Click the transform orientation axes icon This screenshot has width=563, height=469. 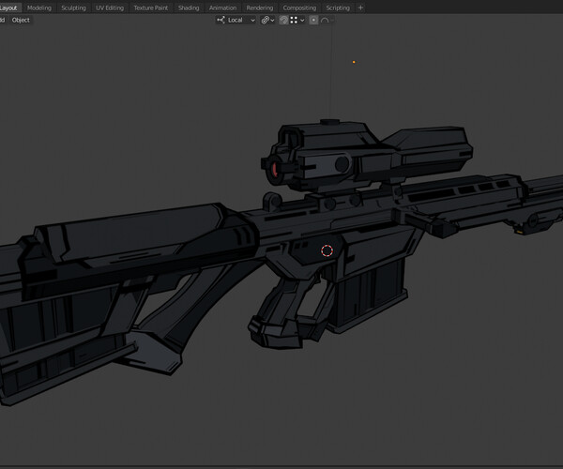point(221,20)
